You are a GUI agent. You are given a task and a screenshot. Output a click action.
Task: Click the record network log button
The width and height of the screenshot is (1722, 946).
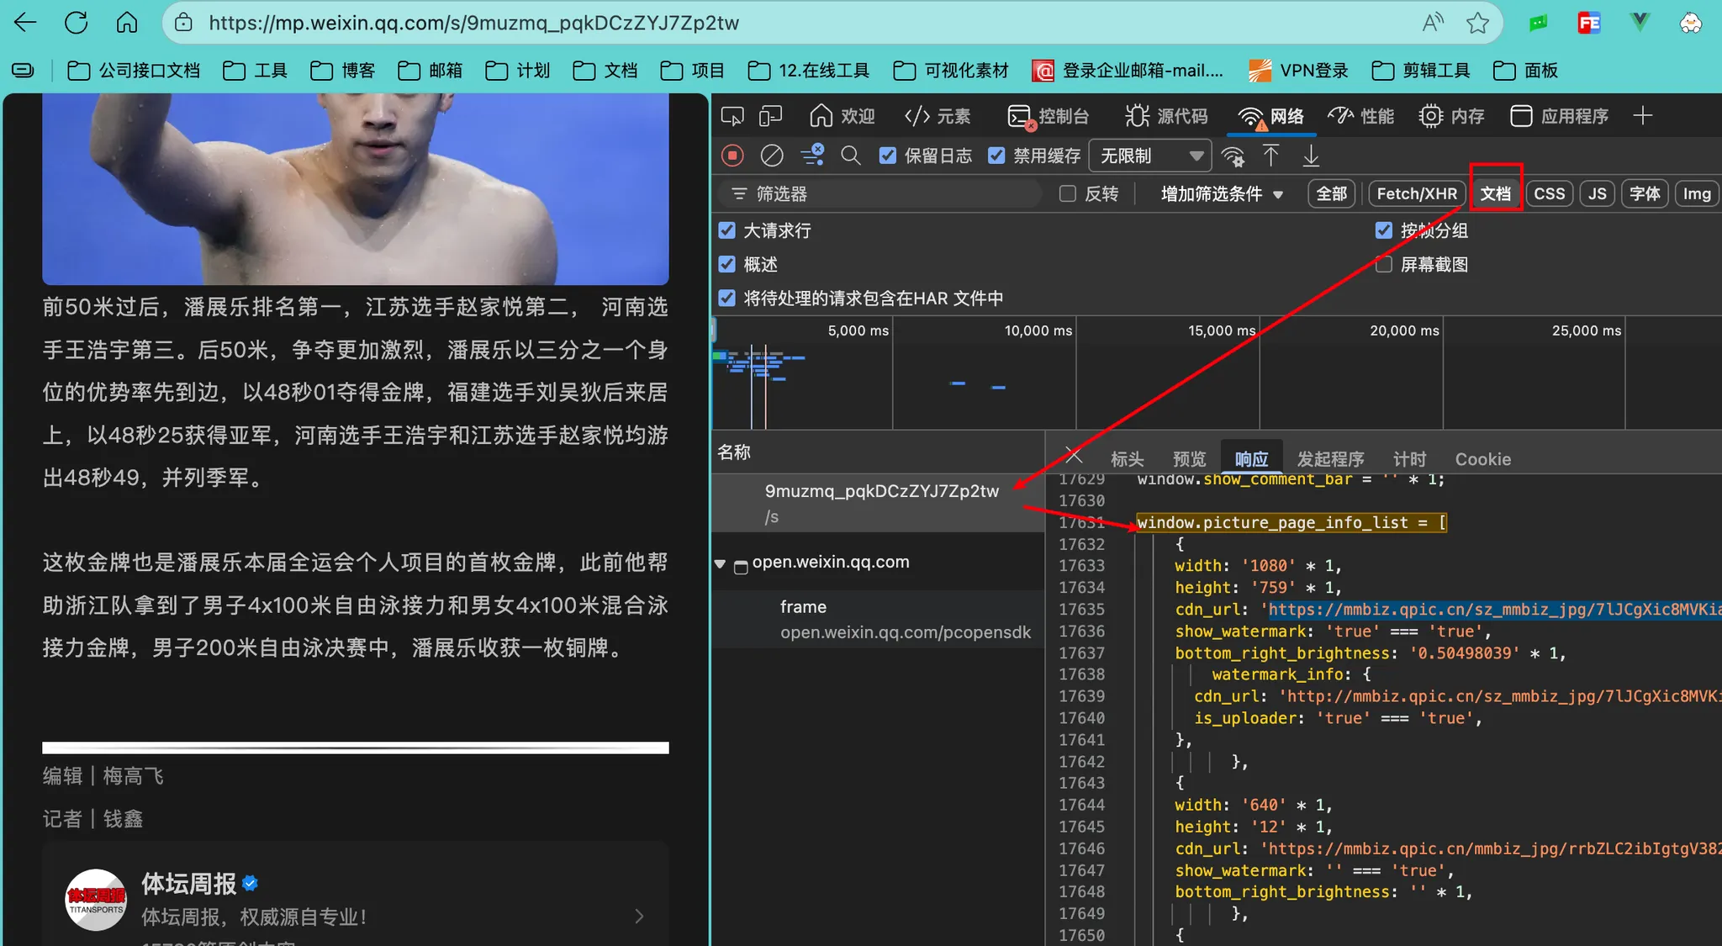point(732,156)
